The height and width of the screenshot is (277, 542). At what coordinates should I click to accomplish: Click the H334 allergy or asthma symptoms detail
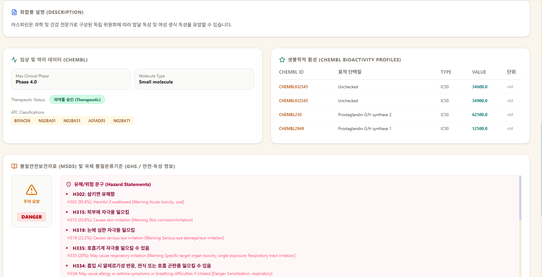tap(170, 274)
